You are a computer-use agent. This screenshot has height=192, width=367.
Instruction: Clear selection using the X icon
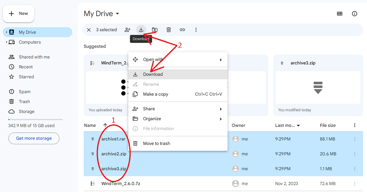coord(89,29)
